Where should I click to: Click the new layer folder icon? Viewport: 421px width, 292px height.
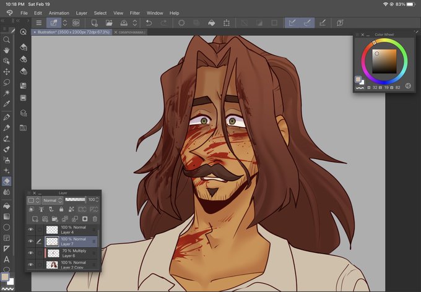54,219
